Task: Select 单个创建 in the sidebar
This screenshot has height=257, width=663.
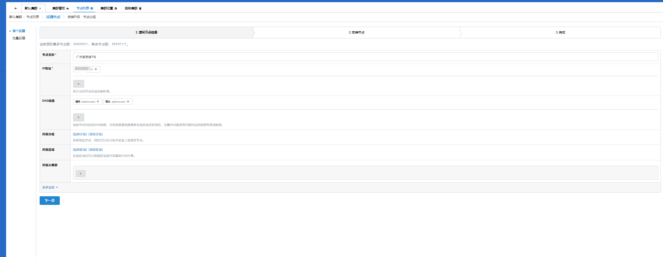Action: pyautogui.click(x=19, y=31)
